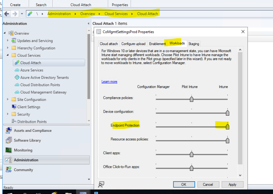Click Azure Active Directory Tenants icon
This screenshot has width=273, height=194.
17,77
